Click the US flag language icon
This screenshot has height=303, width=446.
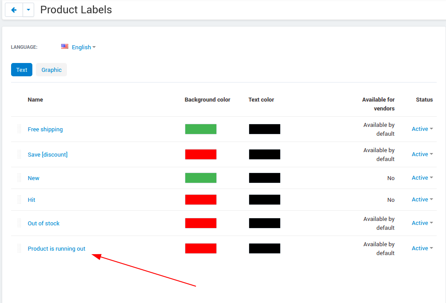tap(65, 47)
